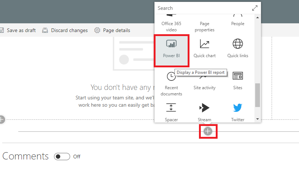The width and height of the screenshot is (299, 170).
Task: Click the Page details gear icon
Action: tap(97, 30)
